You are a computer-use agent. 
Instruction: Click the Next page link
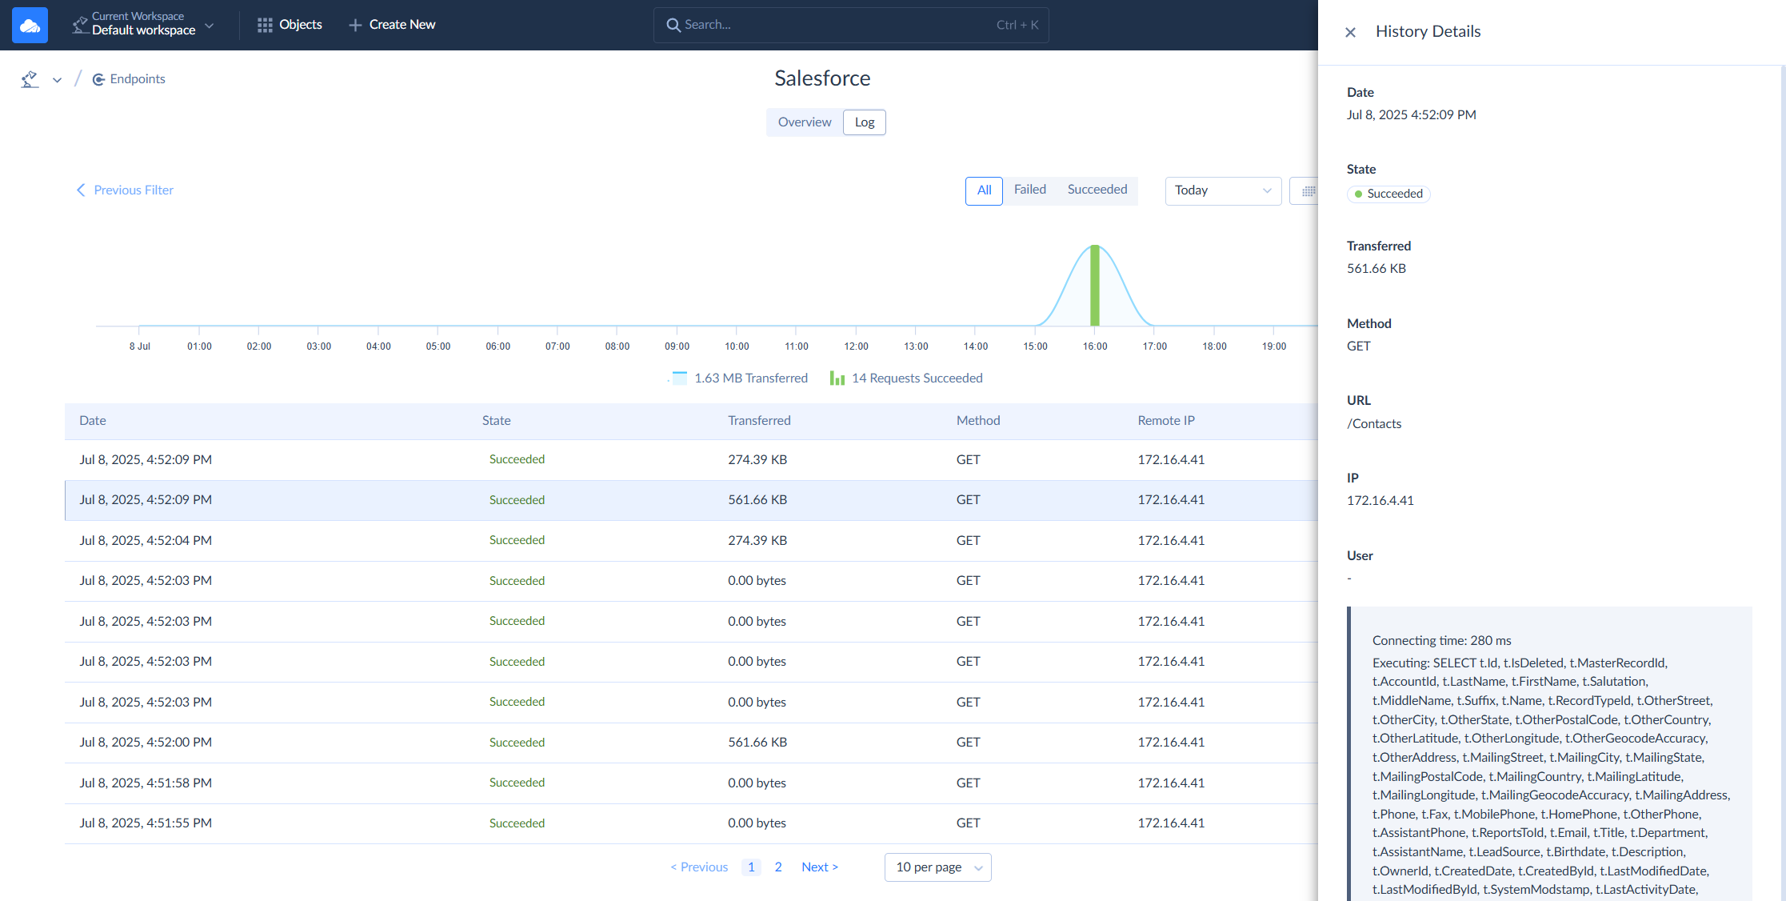click(x=820, y=867)
